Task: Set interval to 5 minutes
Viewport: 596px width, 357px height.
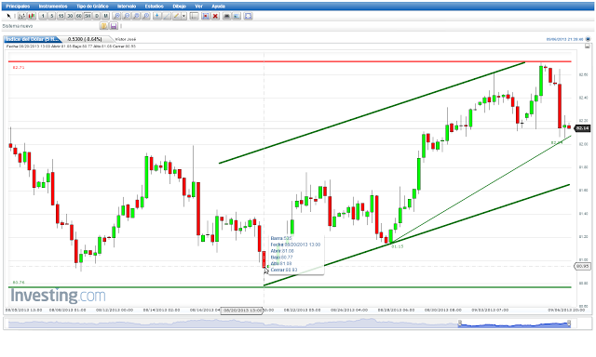Action: coord(52,16)
